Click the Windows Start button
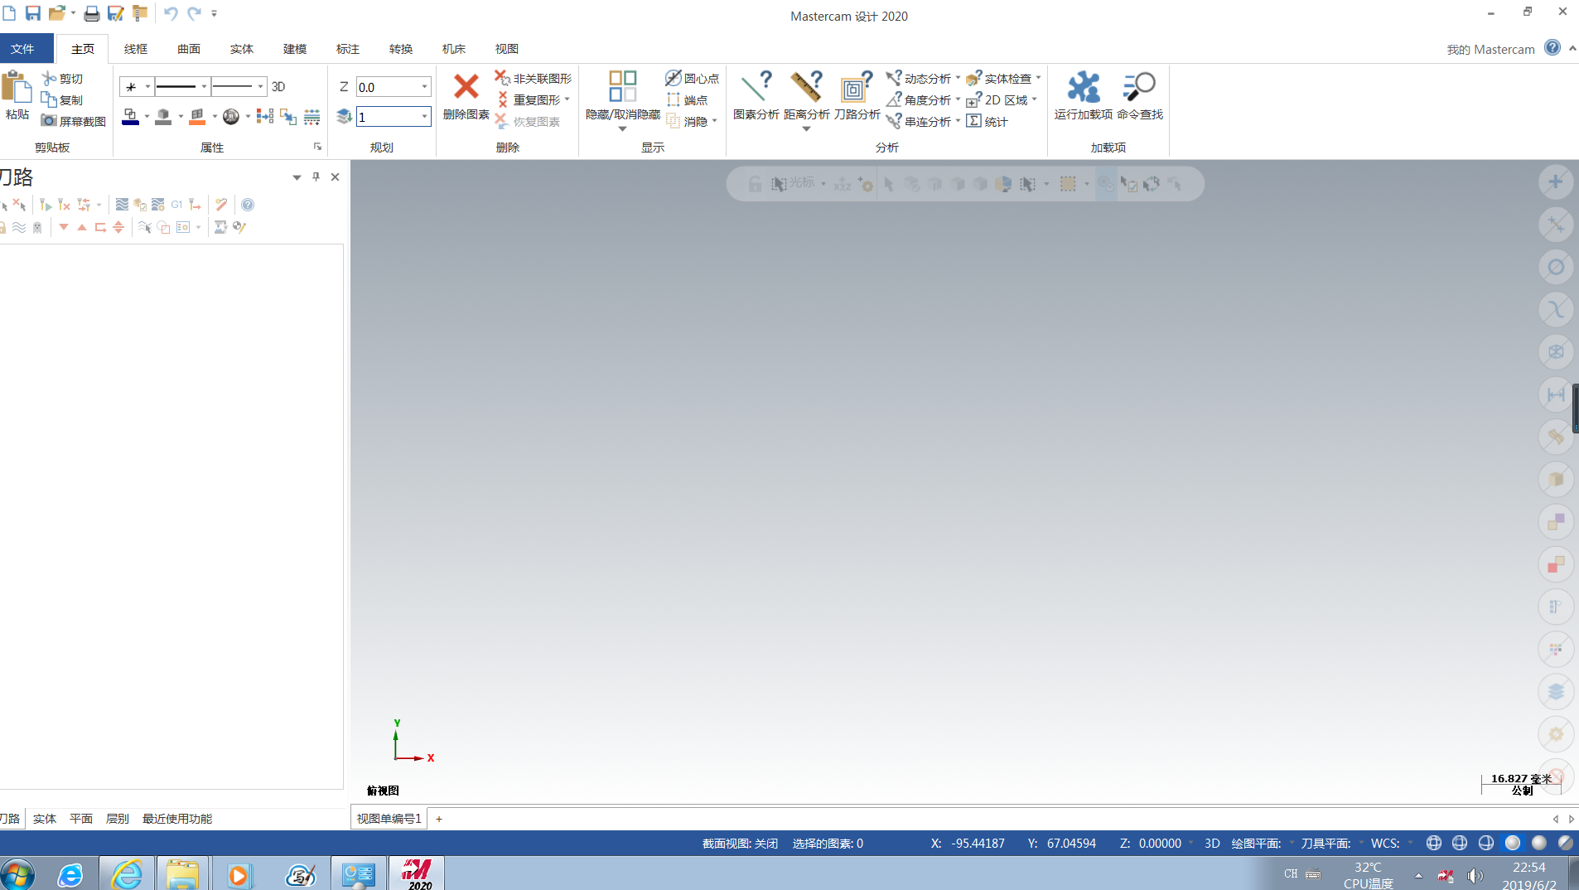Viewport: 1579px width, 890px height. pos(17,874)
